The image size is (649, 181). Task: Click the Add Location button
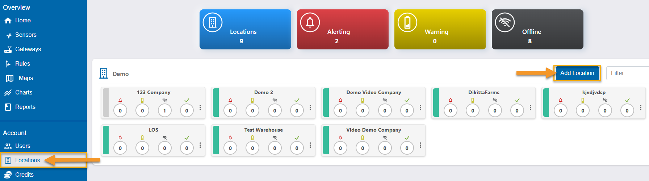coord(577,73)
